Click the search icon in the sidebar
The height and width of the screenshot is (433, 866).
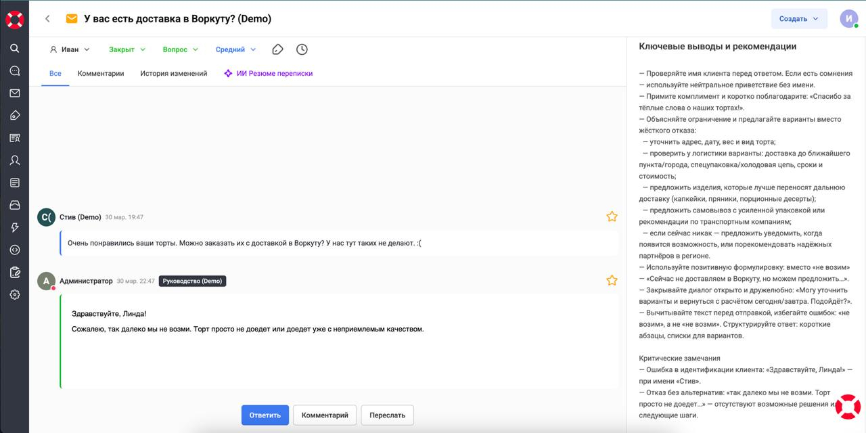coord(15,48)
